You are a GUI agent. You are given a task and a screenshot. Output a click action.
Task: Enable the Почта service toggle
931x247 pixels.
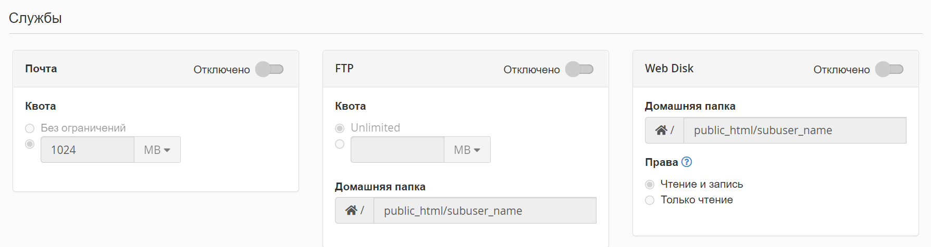(x=269, y=69)
